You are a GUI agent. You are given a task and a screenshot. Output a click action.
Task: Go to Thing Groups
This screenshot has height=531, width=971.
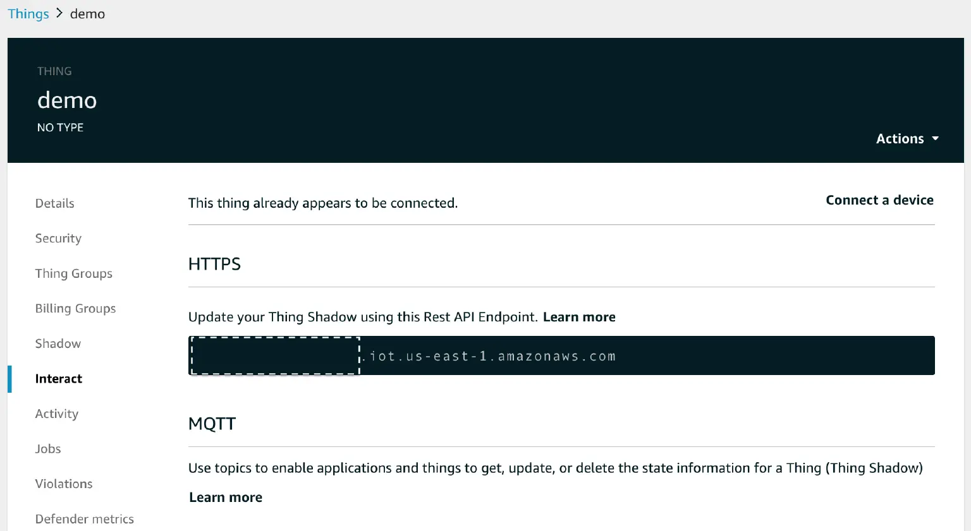[73, 273]
